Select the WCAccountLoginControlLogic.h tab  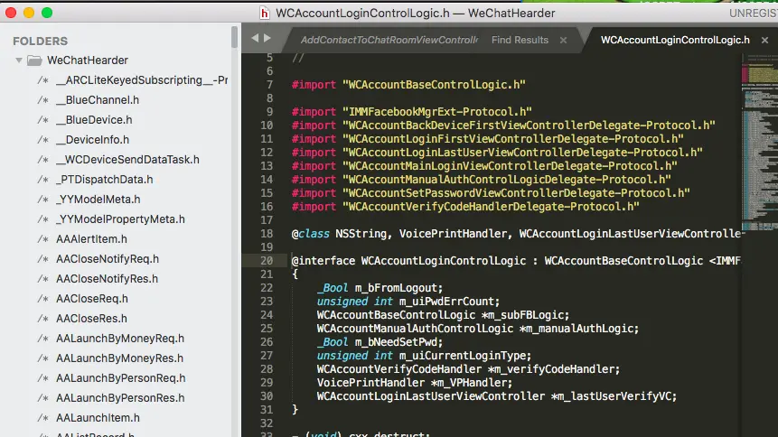point(675,40)
